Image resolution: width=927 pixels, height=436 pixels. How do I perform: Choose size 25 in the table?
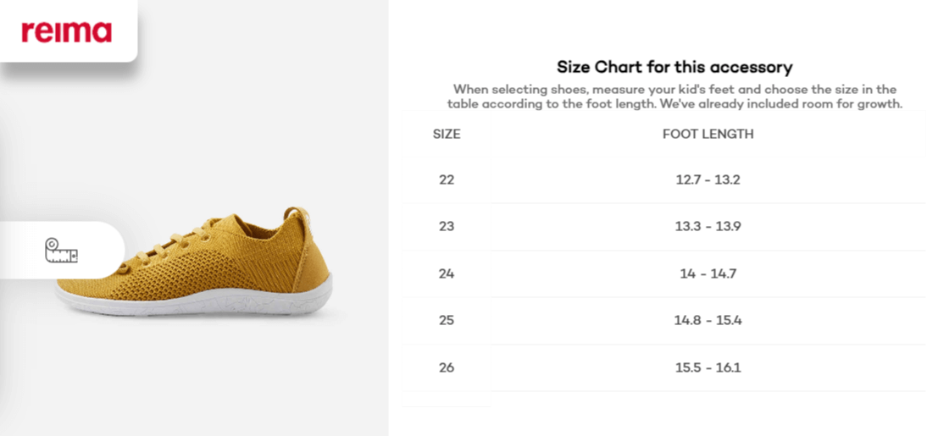[x=447, y=320]
